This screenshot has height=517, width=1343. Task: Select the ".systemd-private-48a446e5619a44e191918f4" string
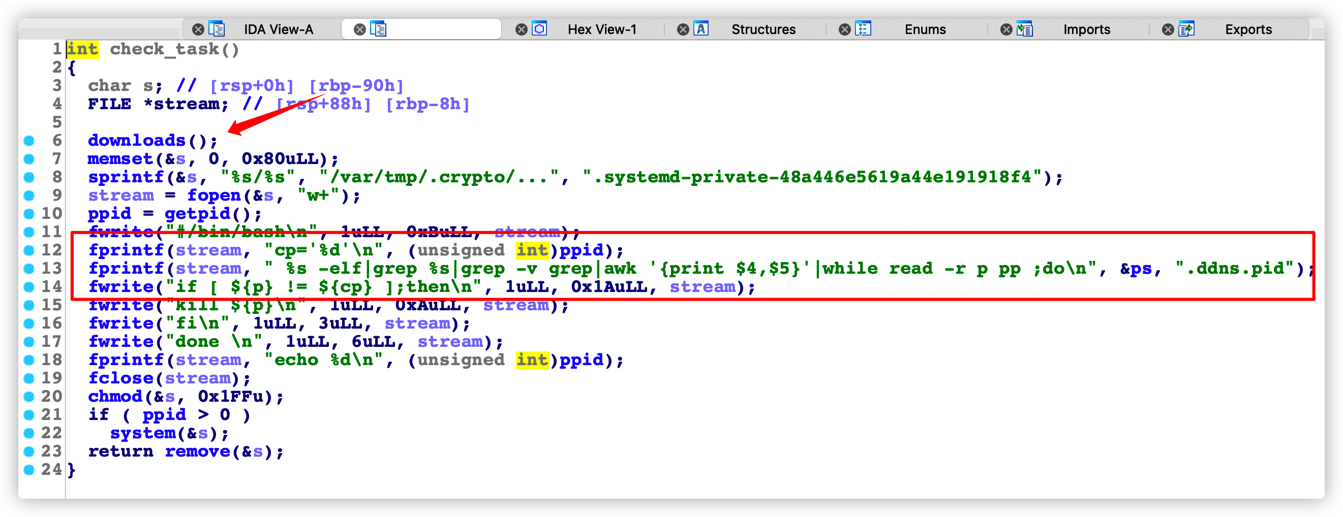click(x=812, y=177)
